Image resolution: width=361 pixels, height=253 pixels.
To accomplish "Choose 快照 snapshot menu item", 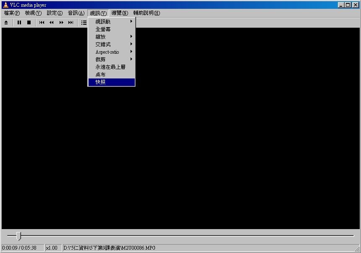I will (112, 82).
